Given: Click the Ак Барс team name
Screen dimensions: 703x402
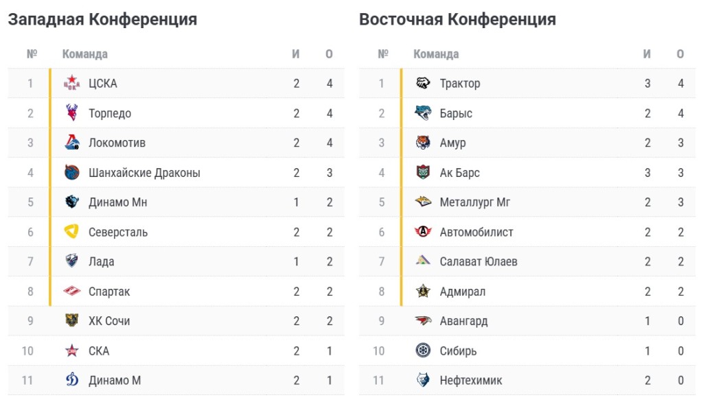Looking at the screenshot, I should [459, 173].
